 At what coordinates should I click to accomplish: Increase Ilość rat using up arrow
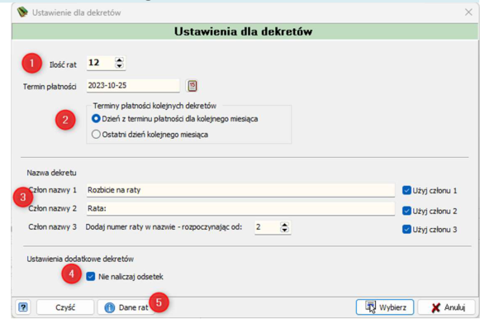[x=119, y=60]
